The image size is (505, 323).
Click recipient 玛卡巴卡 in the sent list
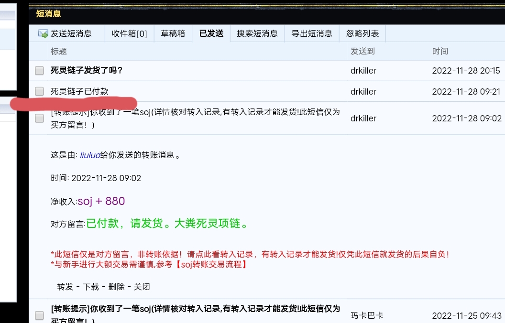click(x=367, y=315)
